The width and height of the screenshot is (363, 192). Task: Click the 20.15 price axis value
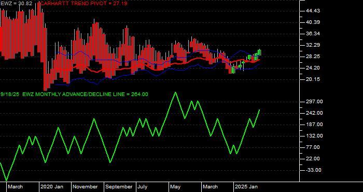point(313,79)
